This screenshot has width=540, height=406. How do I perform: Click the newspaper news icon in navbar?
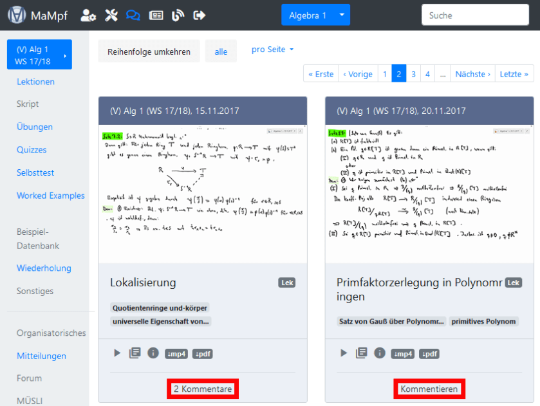click(x=156, y=15)
